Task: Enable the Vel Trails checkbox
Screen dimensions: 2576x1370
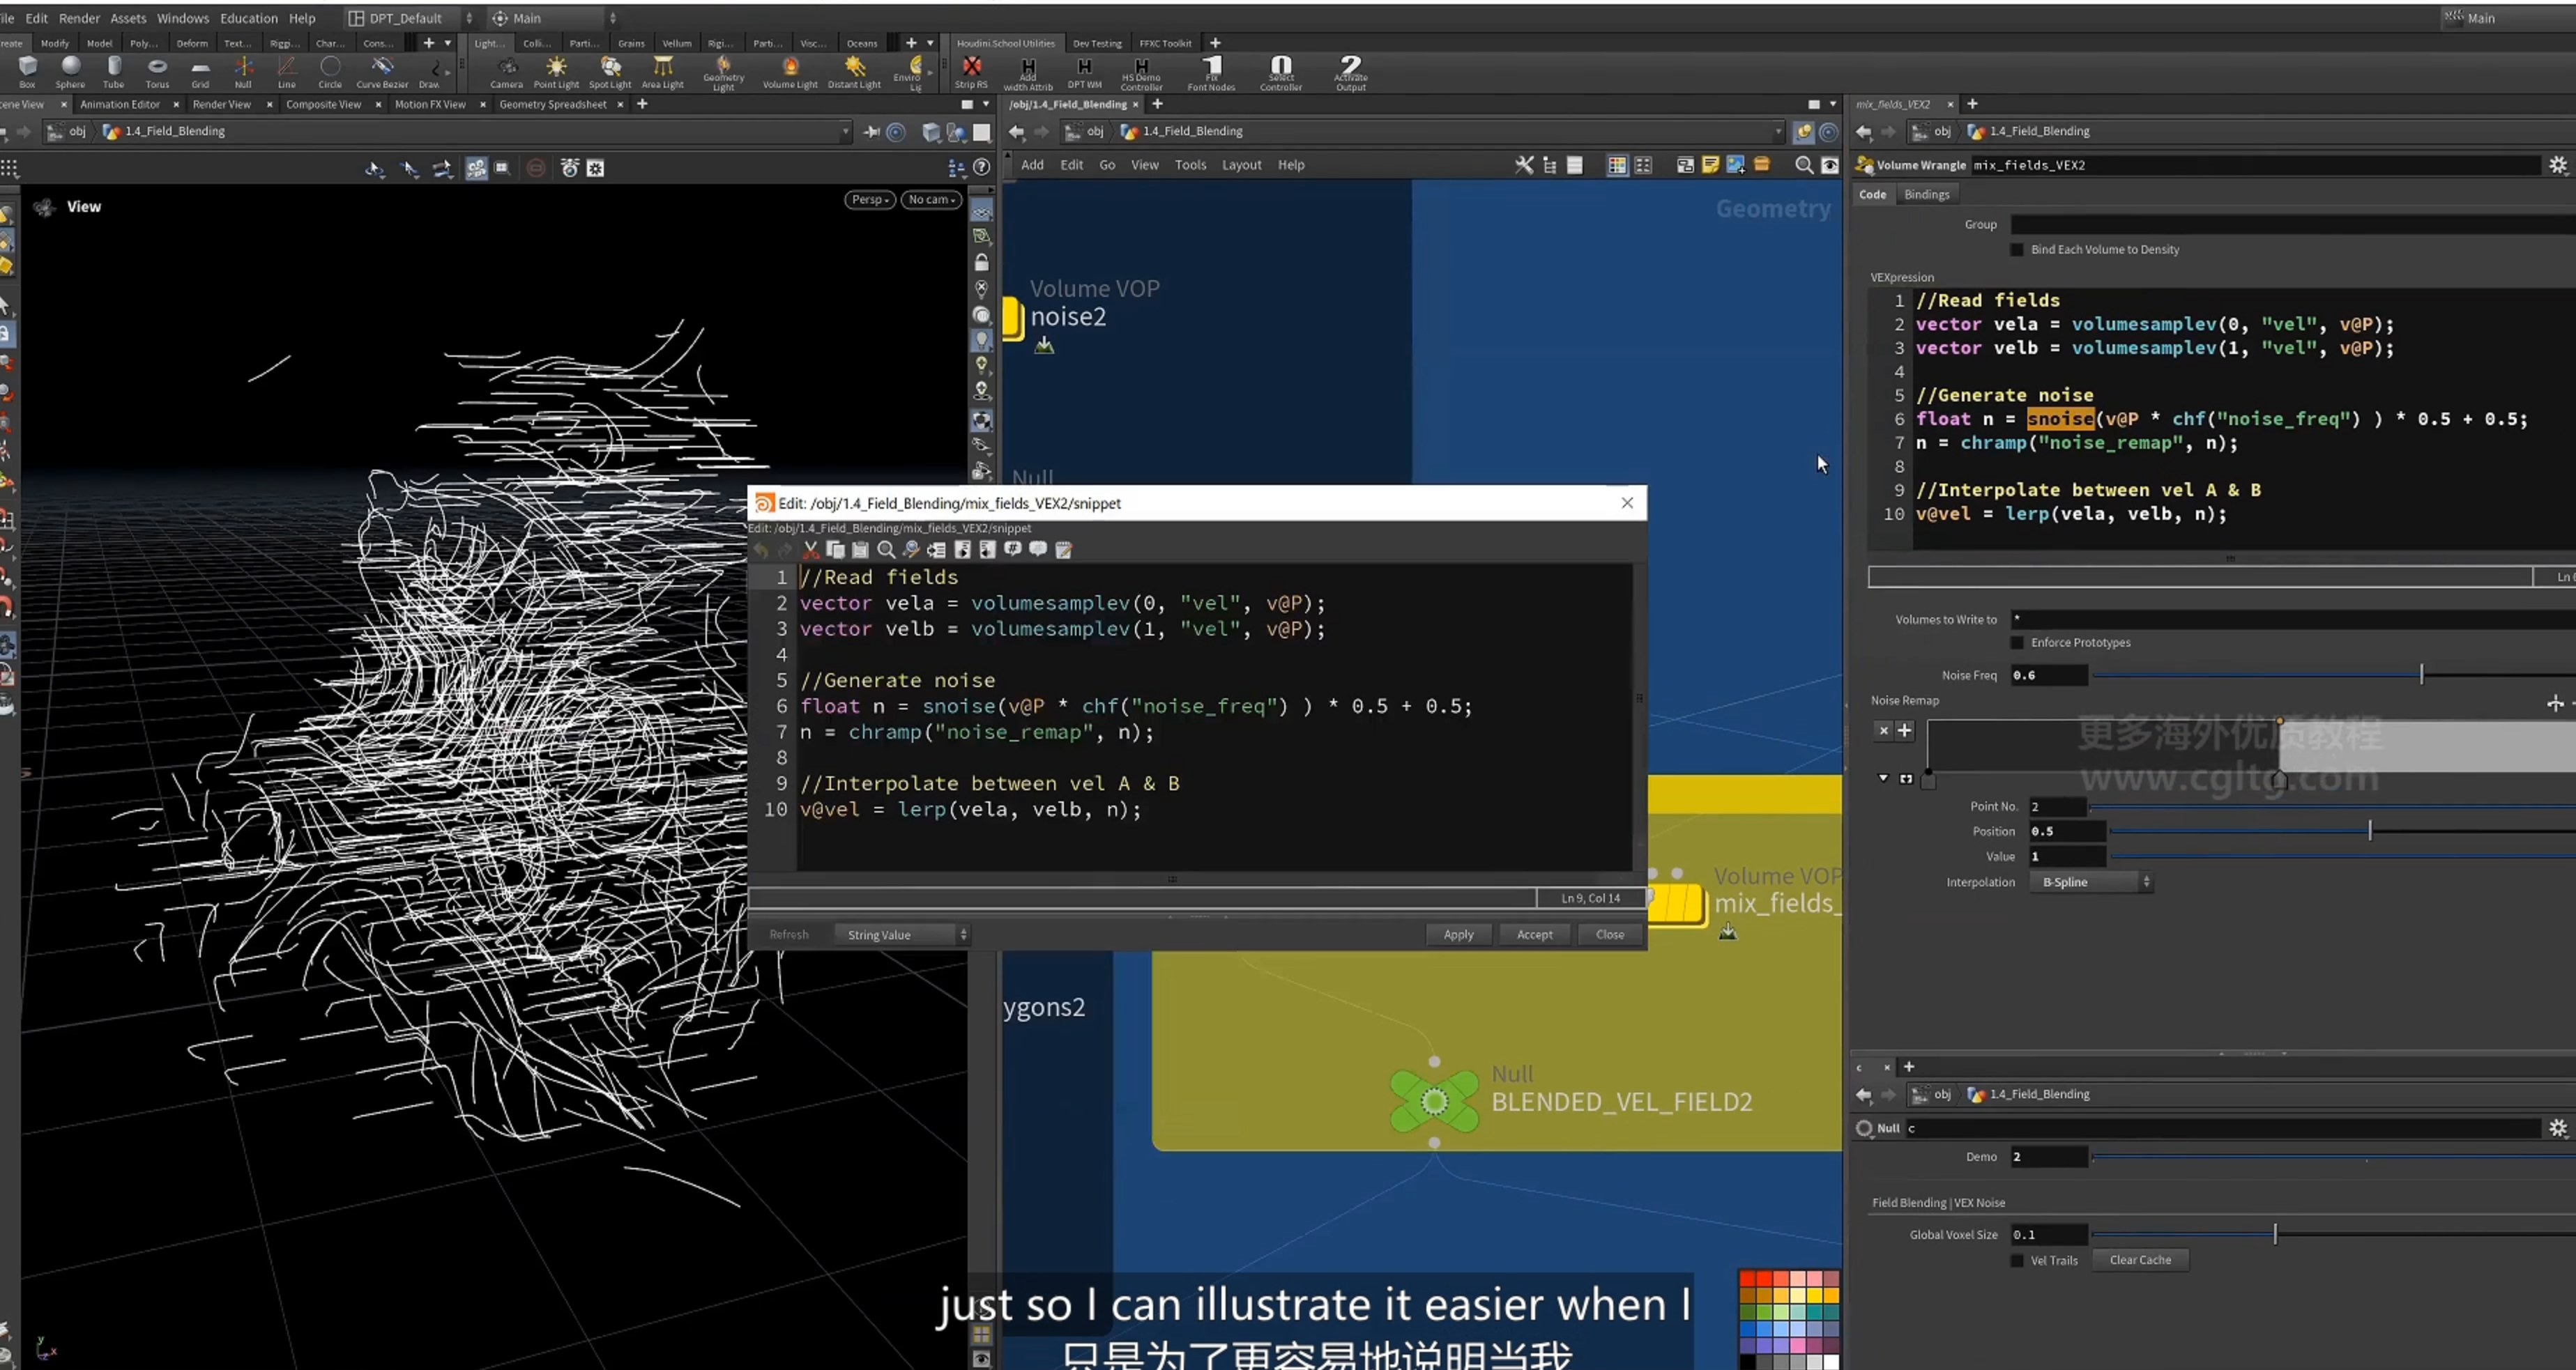Action: [x=2017, y=1261]
